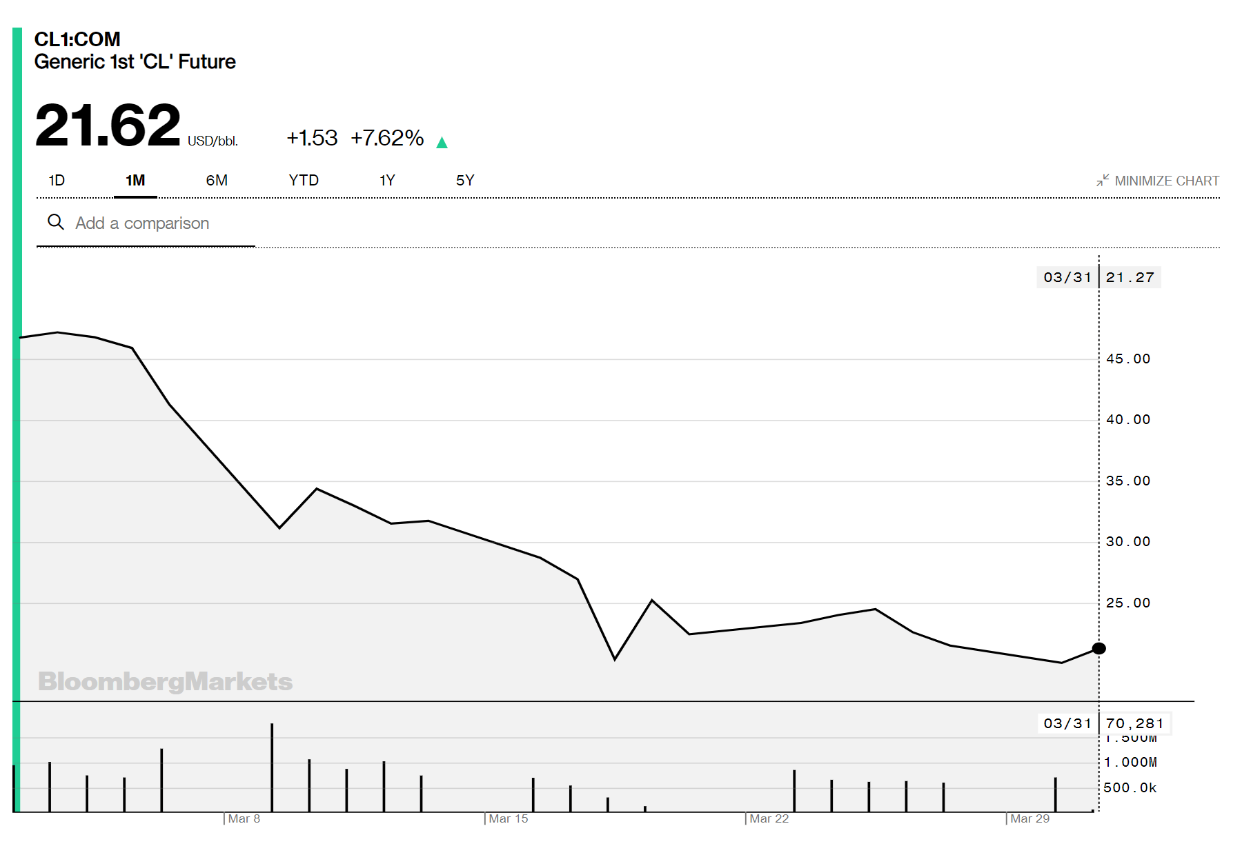1242x855 pixels.
Task: Select the 1Y time range
Action: 387,181
